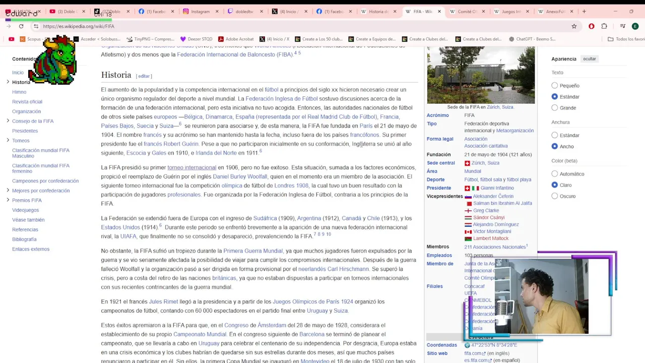The width and height of the screenshot is (645, 363).
Task: Open the Federación Inglesa de Fútbol link
Action: (x=281, y=99)
